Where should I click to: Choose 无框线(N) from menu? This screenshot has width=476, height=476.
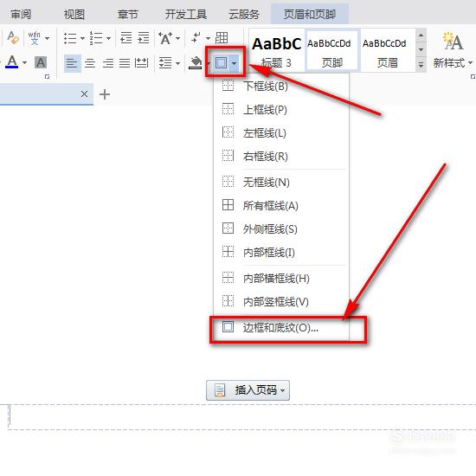click(x=281, y=182)
